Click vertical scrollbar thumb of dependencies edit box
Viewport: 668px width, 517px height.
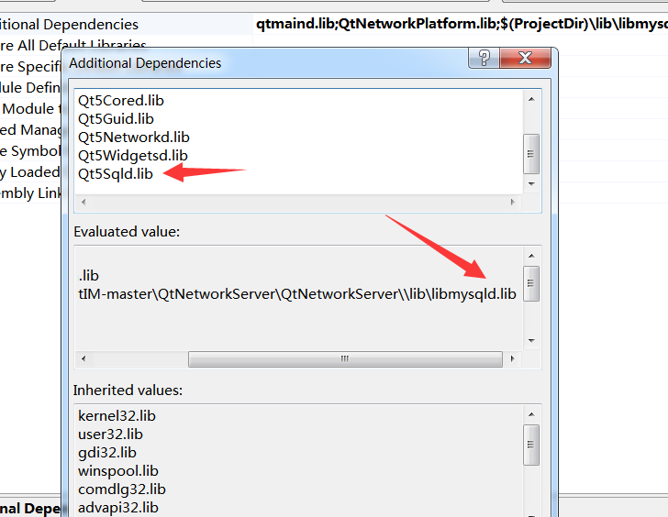(x=531, y=154)
